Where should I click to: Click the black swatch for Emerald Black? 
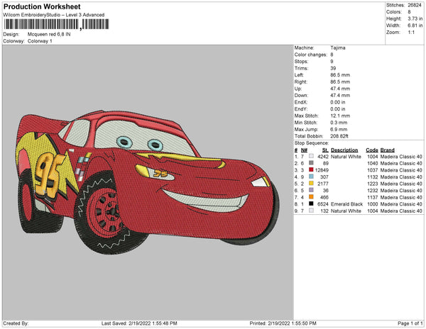(x=311, y=203)
